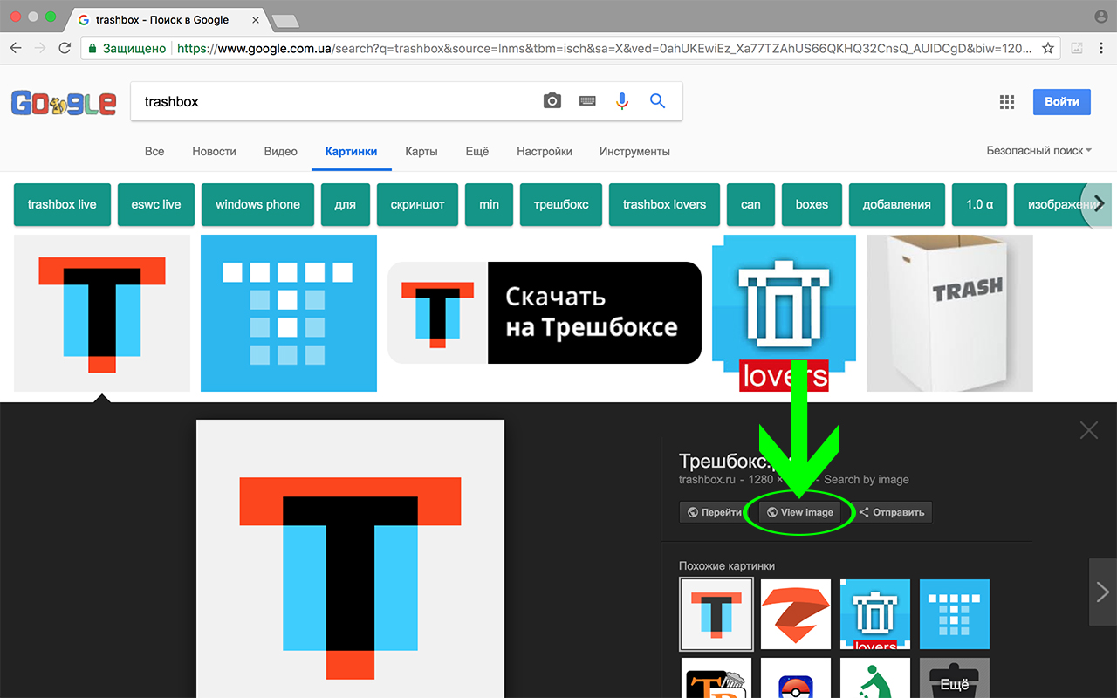Open Инструменты filter options

(x=634, y=151)
